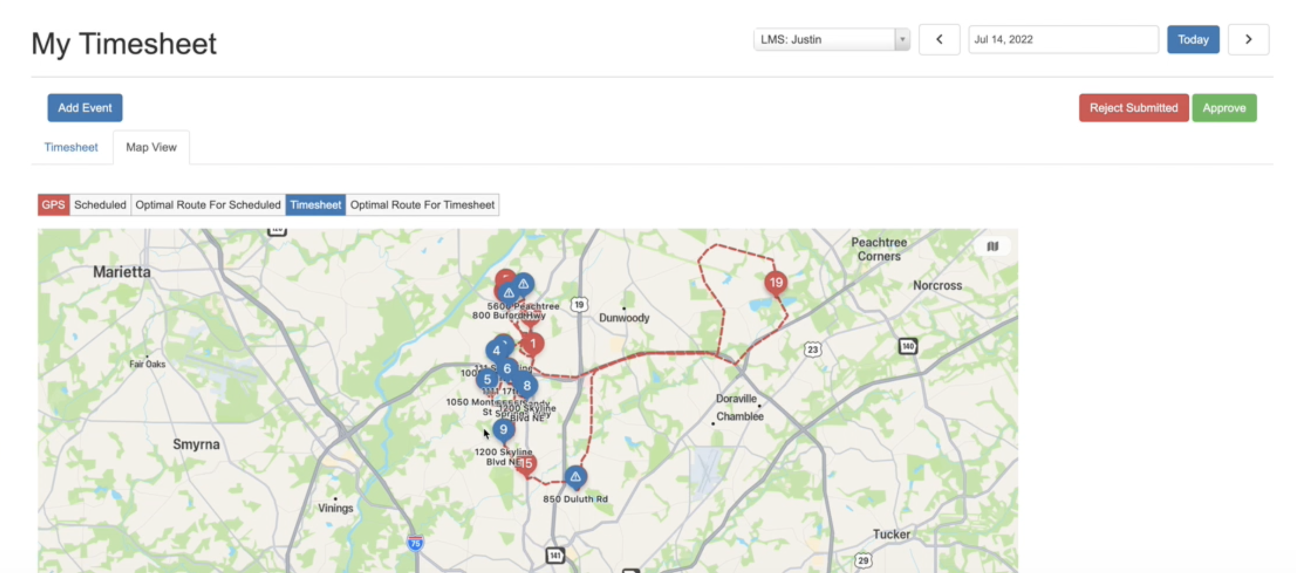
Task: Toggle the GPS map layer
Action: click(x=53, y=205)
